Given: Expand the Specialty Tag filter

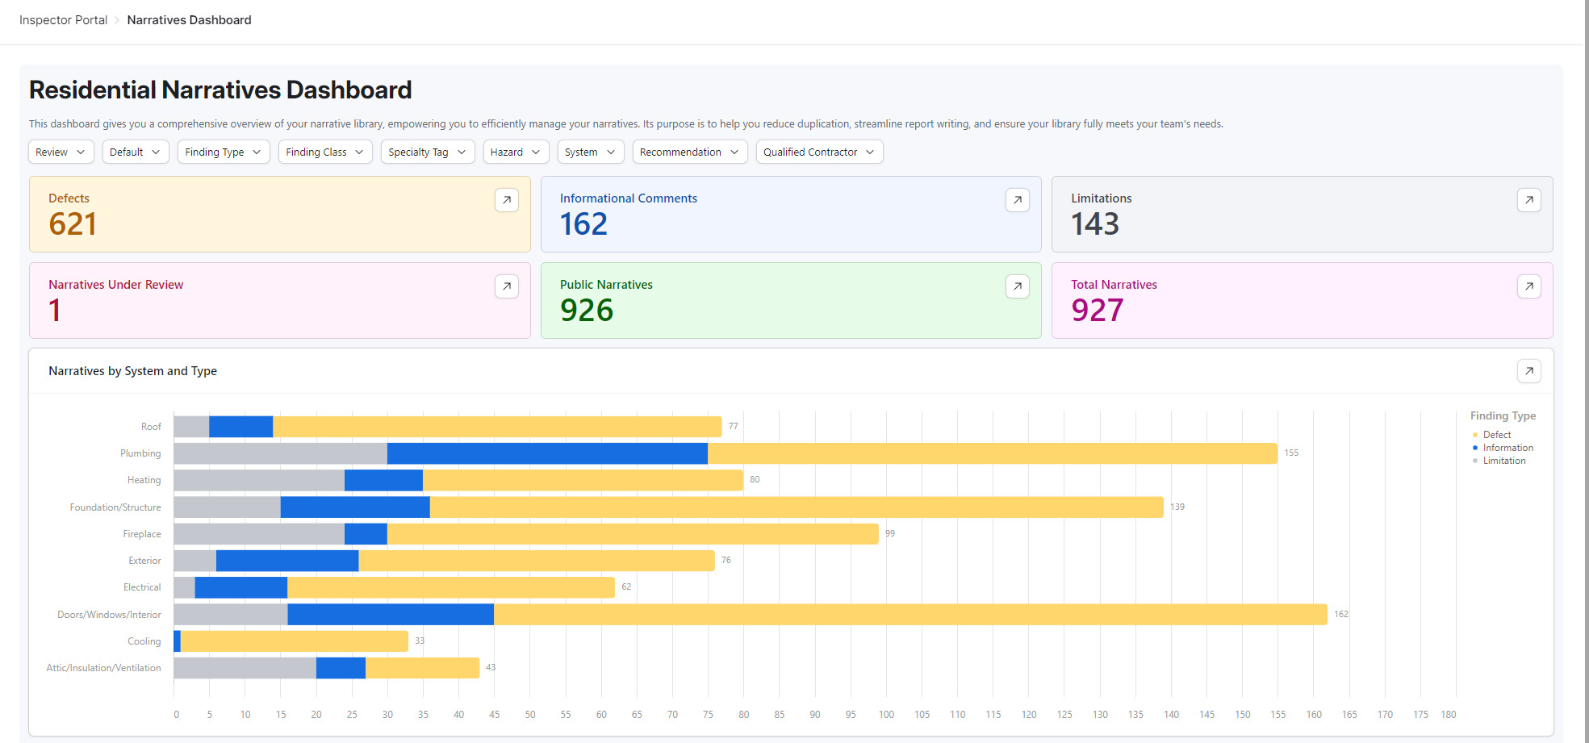Looking at the screenshot, I should [428, 152].
